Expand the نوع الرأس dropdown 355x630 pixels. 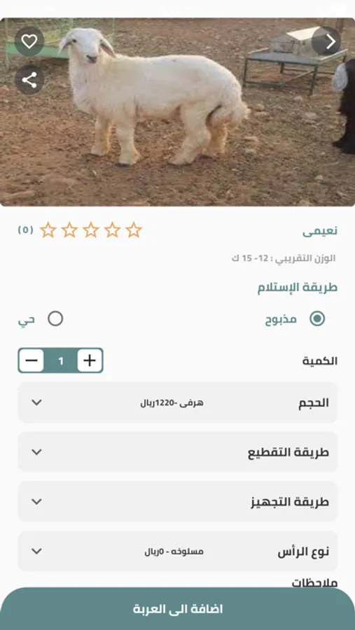click(x=177, y=552)
